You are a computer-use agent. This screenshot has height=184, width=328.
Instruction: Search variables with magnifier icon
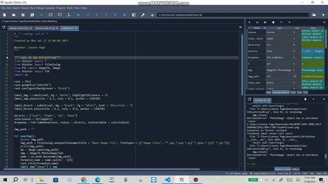coord(281,22)
